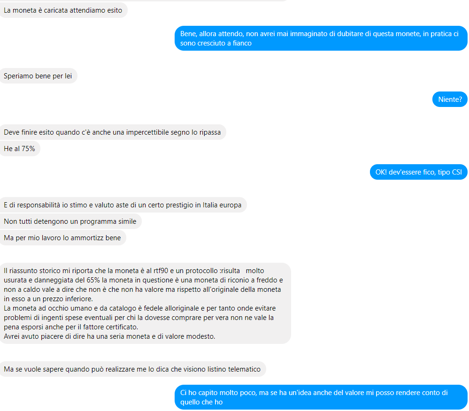
Task: Click the long message starting 'Il riassunto storico'
Action: click(x=145, y=304)
